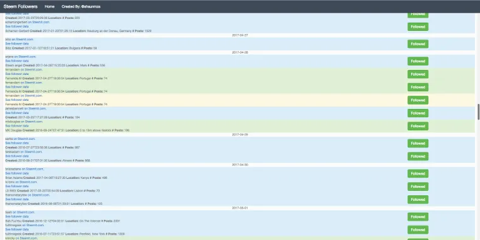Open brianadams's Steemit.com link
480x240 pixels.
tap(35, 169)
